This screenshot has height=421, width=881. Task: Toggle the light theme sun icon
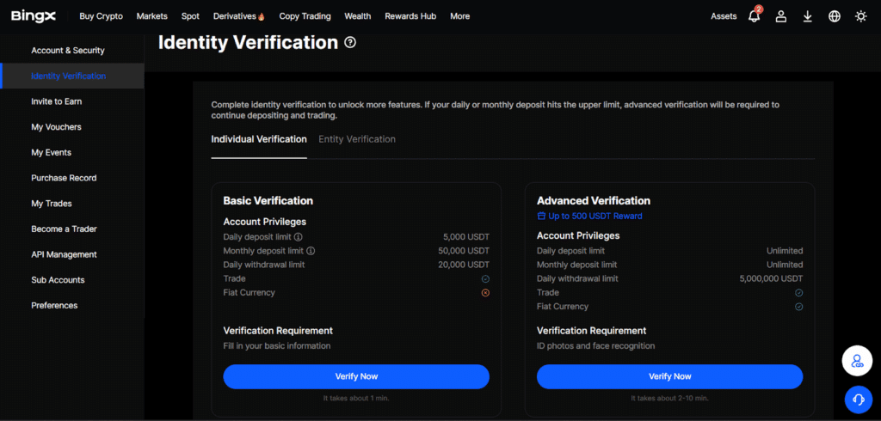860,16
